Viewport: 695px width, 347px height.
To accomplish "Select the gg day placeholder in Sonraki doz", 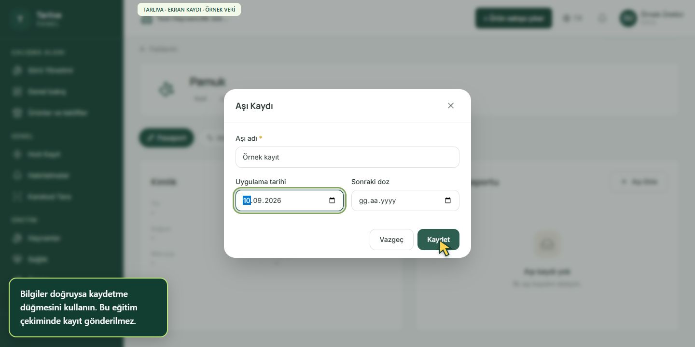I will [x=363, y=200].
